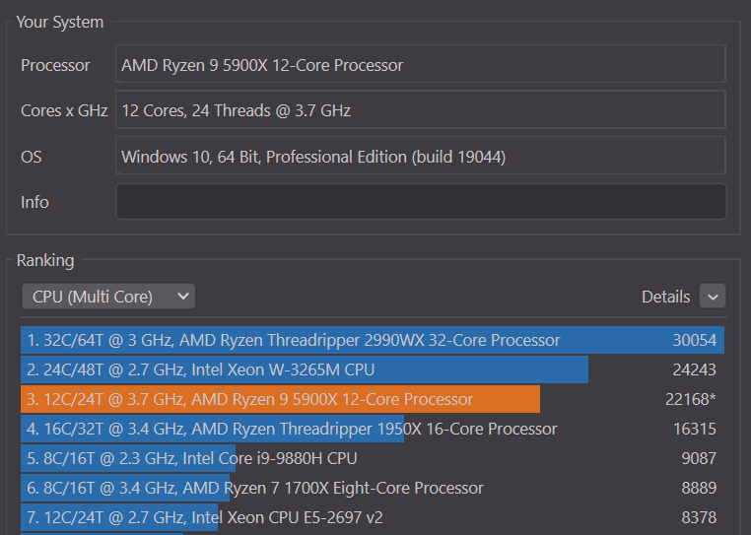Viewport: 751px width, 535px height.
Task: Click the score value 8889
Action: pos(699,488)
